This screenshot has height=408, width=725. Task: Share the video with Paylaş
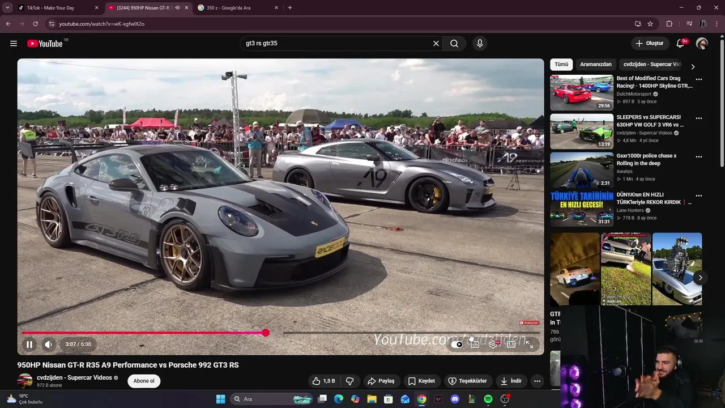(x=381, y=381)
